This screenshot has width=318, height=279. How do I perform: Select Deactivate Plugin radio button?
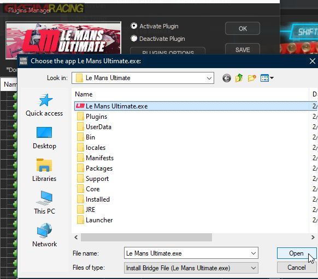point(134,38)
